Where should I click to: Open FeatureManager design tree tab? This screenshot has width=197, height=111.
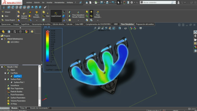point(3,31)
